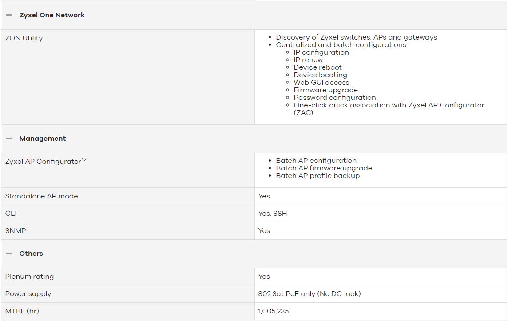508x321 pixels.
Task: Click the Power supply row label
Action: 28,294
